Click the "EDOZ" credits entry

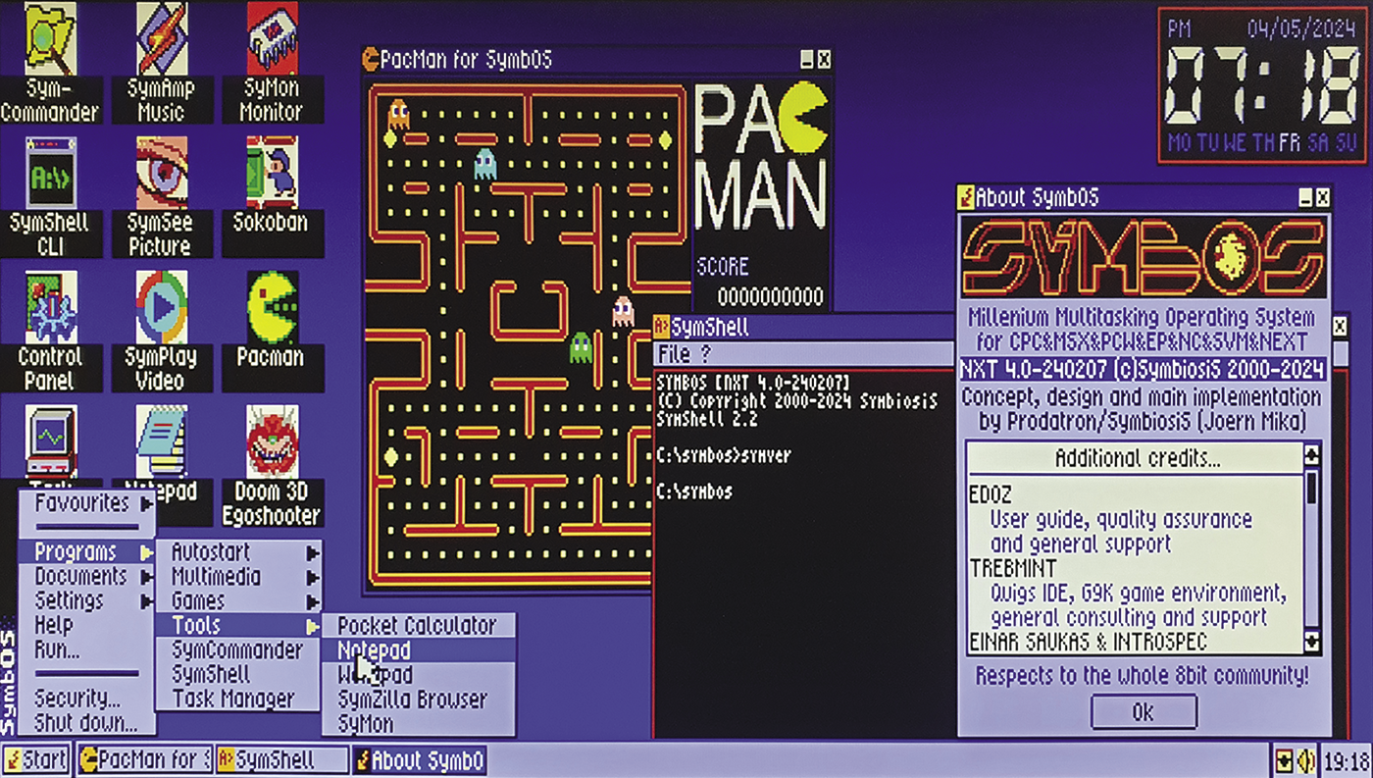[992, 494]
